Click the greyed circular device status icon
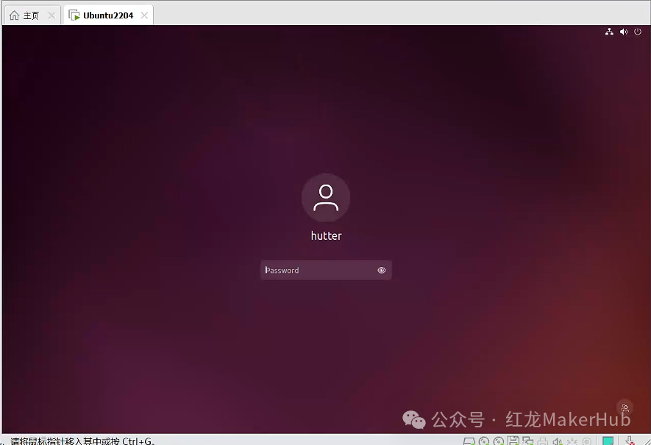Viewport: 651px width, 445px height. click(587, 441)
